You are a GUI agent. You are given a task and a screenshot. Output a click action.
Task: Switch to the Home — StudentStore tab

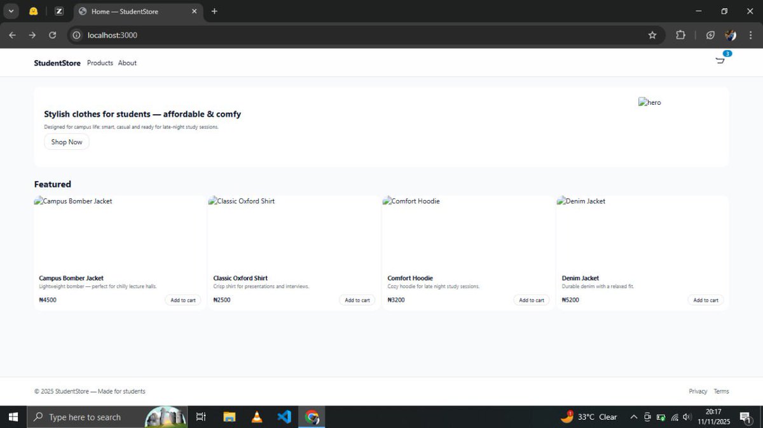tap(138, 11)
